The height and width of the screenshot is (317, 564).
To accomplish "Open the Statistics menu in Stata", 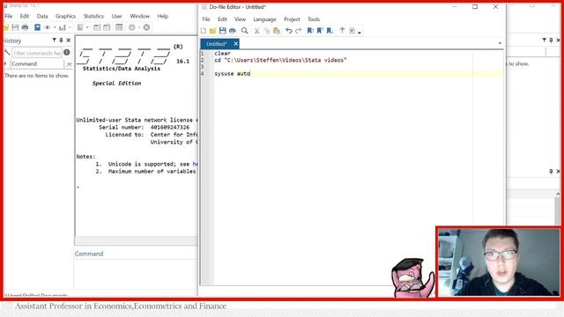I will pos(93,16).
